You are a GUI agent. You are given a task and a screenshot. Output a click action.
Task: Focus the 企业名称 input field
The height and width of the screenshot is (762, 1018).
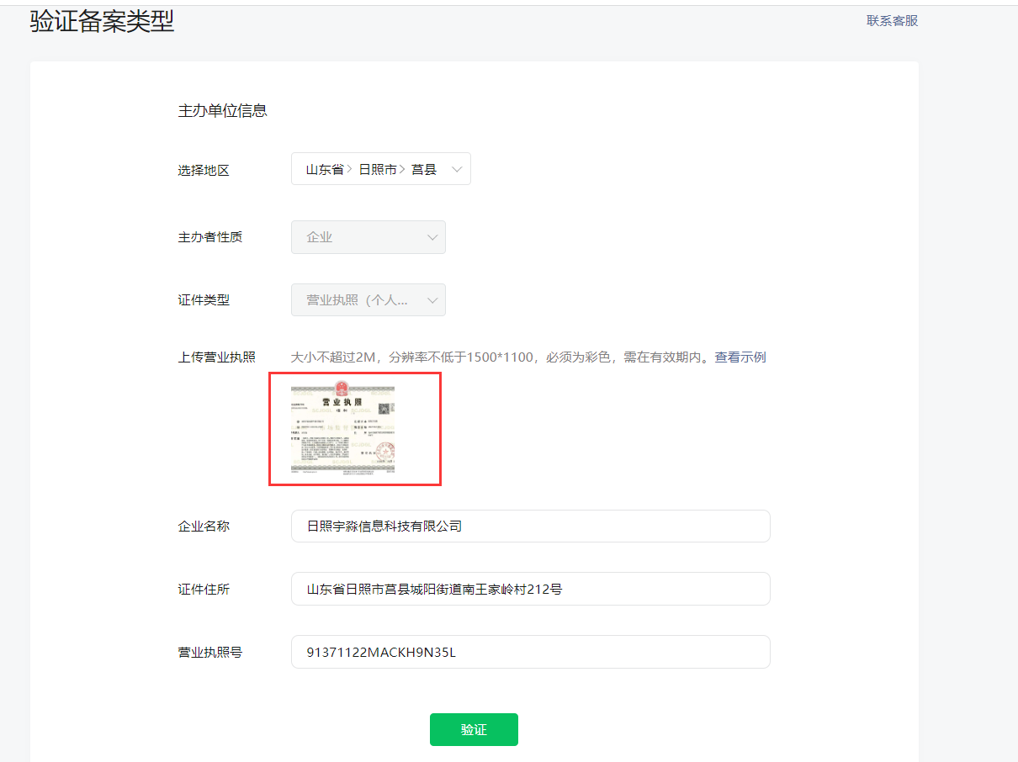[530, 527]
